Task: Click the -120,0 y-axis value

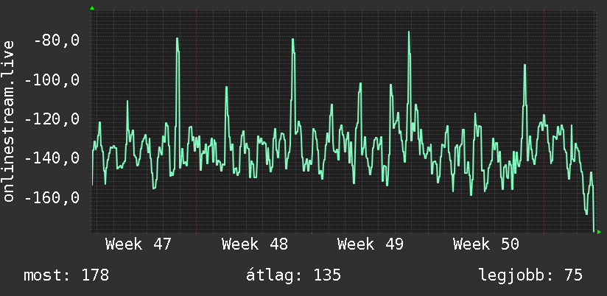Action: tap(52, 119)
